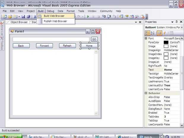This screenshot has width=184, height=138.
Task: Open the File menu
Action: 5,11
